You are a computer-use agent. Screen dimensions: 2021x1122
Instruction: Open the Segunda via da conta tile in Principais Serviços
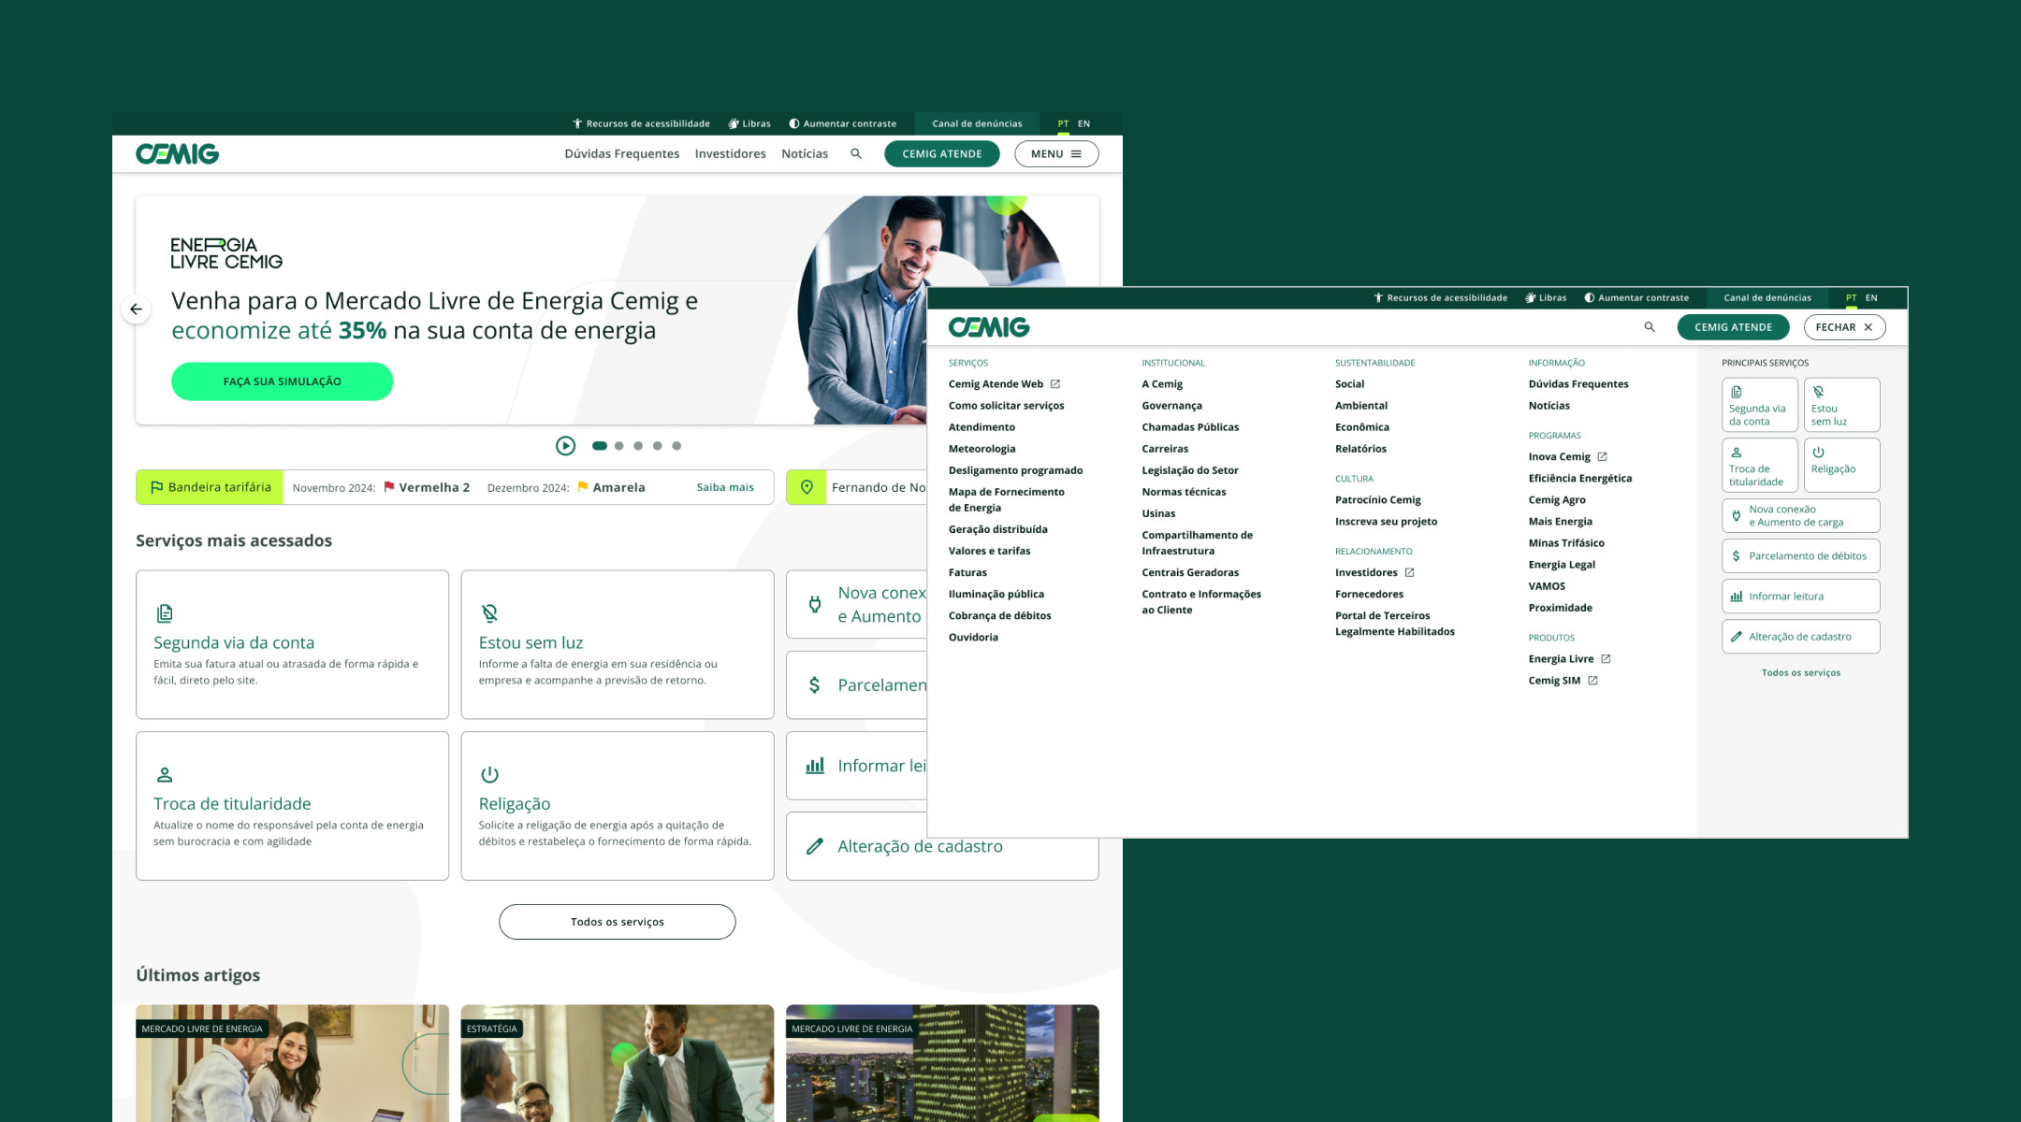[x=1759, y=405]
